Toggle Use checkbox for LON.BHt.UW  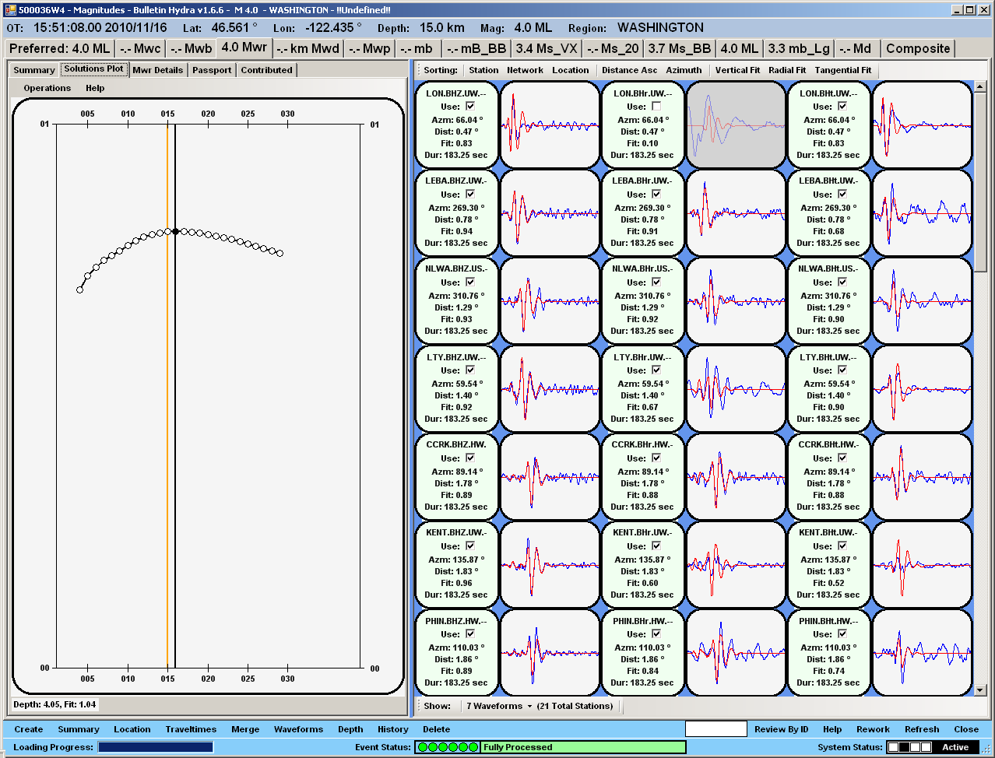[x=842, y=106]
